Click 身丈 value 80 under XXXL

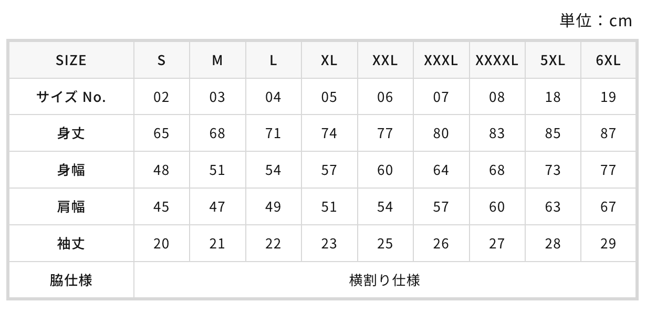(441, 133)
